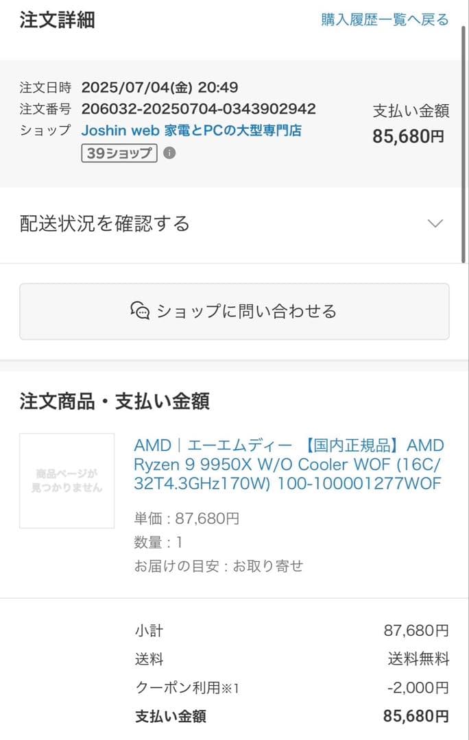Viewport: 469px width, 740px height.
Task: Open the Joshin web shop link
Action: [191, 129]
